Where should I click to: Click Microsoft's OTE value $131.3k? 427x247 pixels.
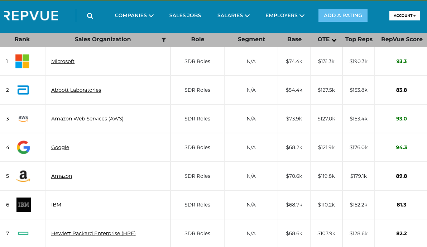(x=326, y=61)
